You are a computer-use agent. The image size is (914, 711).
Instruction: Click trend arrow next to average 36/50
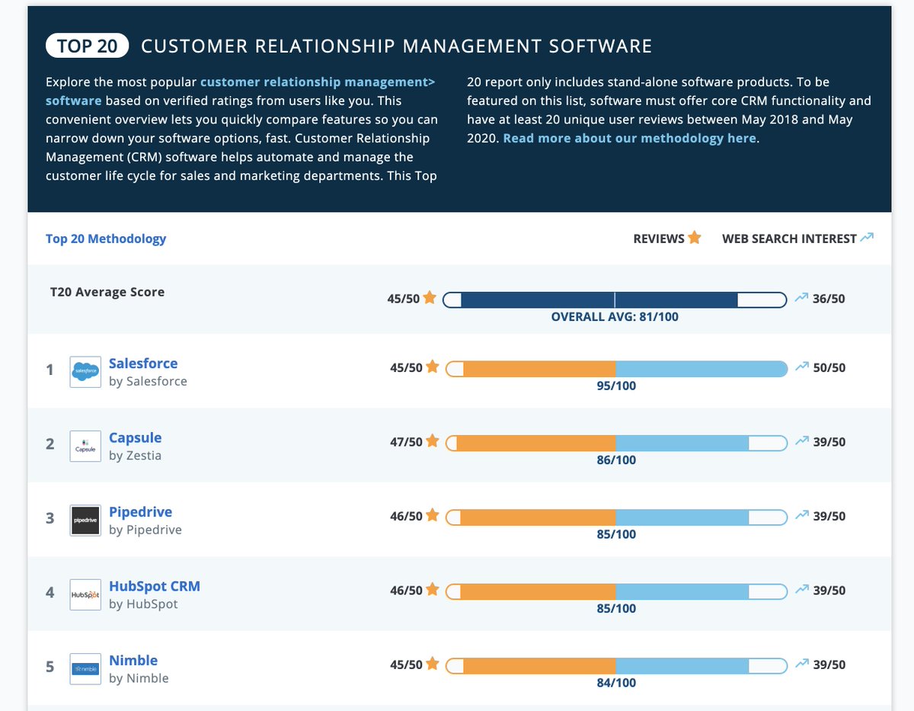(x=801, y=298)
